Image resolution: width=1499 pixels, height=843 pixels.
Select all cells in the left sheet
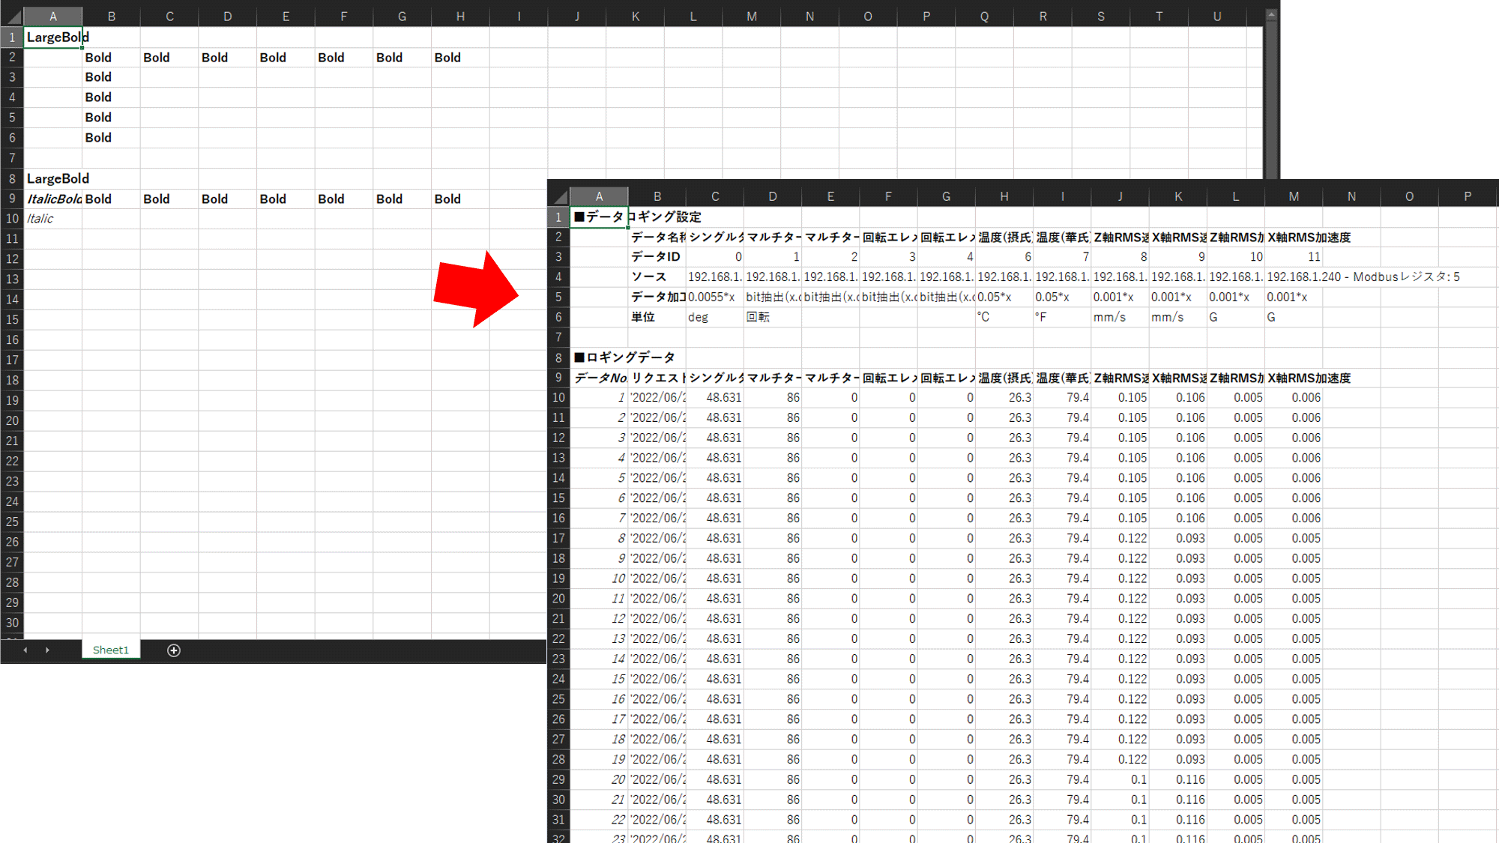pyautogui.click(x=12, y=16)
